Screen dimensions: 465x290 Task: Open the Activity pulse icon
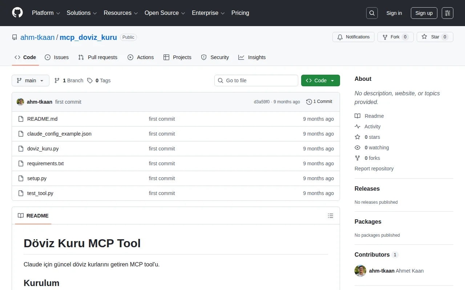pos(358,127)
